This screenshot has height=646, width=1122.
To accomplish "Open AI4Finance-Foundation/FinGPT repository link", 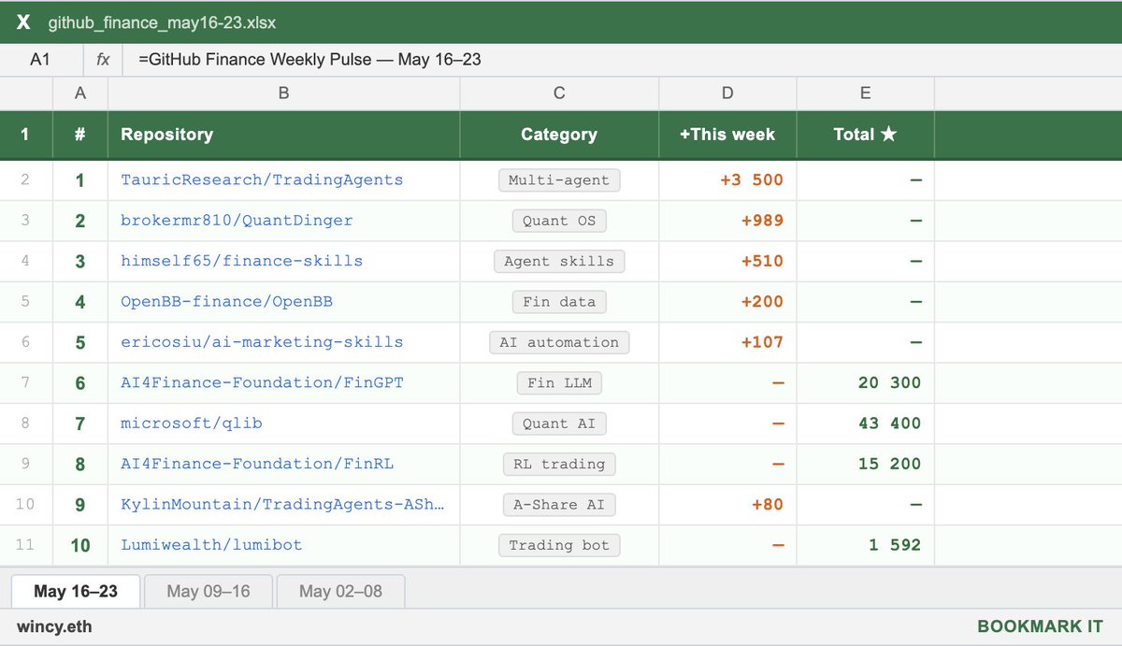I will [x=262, y=382].
